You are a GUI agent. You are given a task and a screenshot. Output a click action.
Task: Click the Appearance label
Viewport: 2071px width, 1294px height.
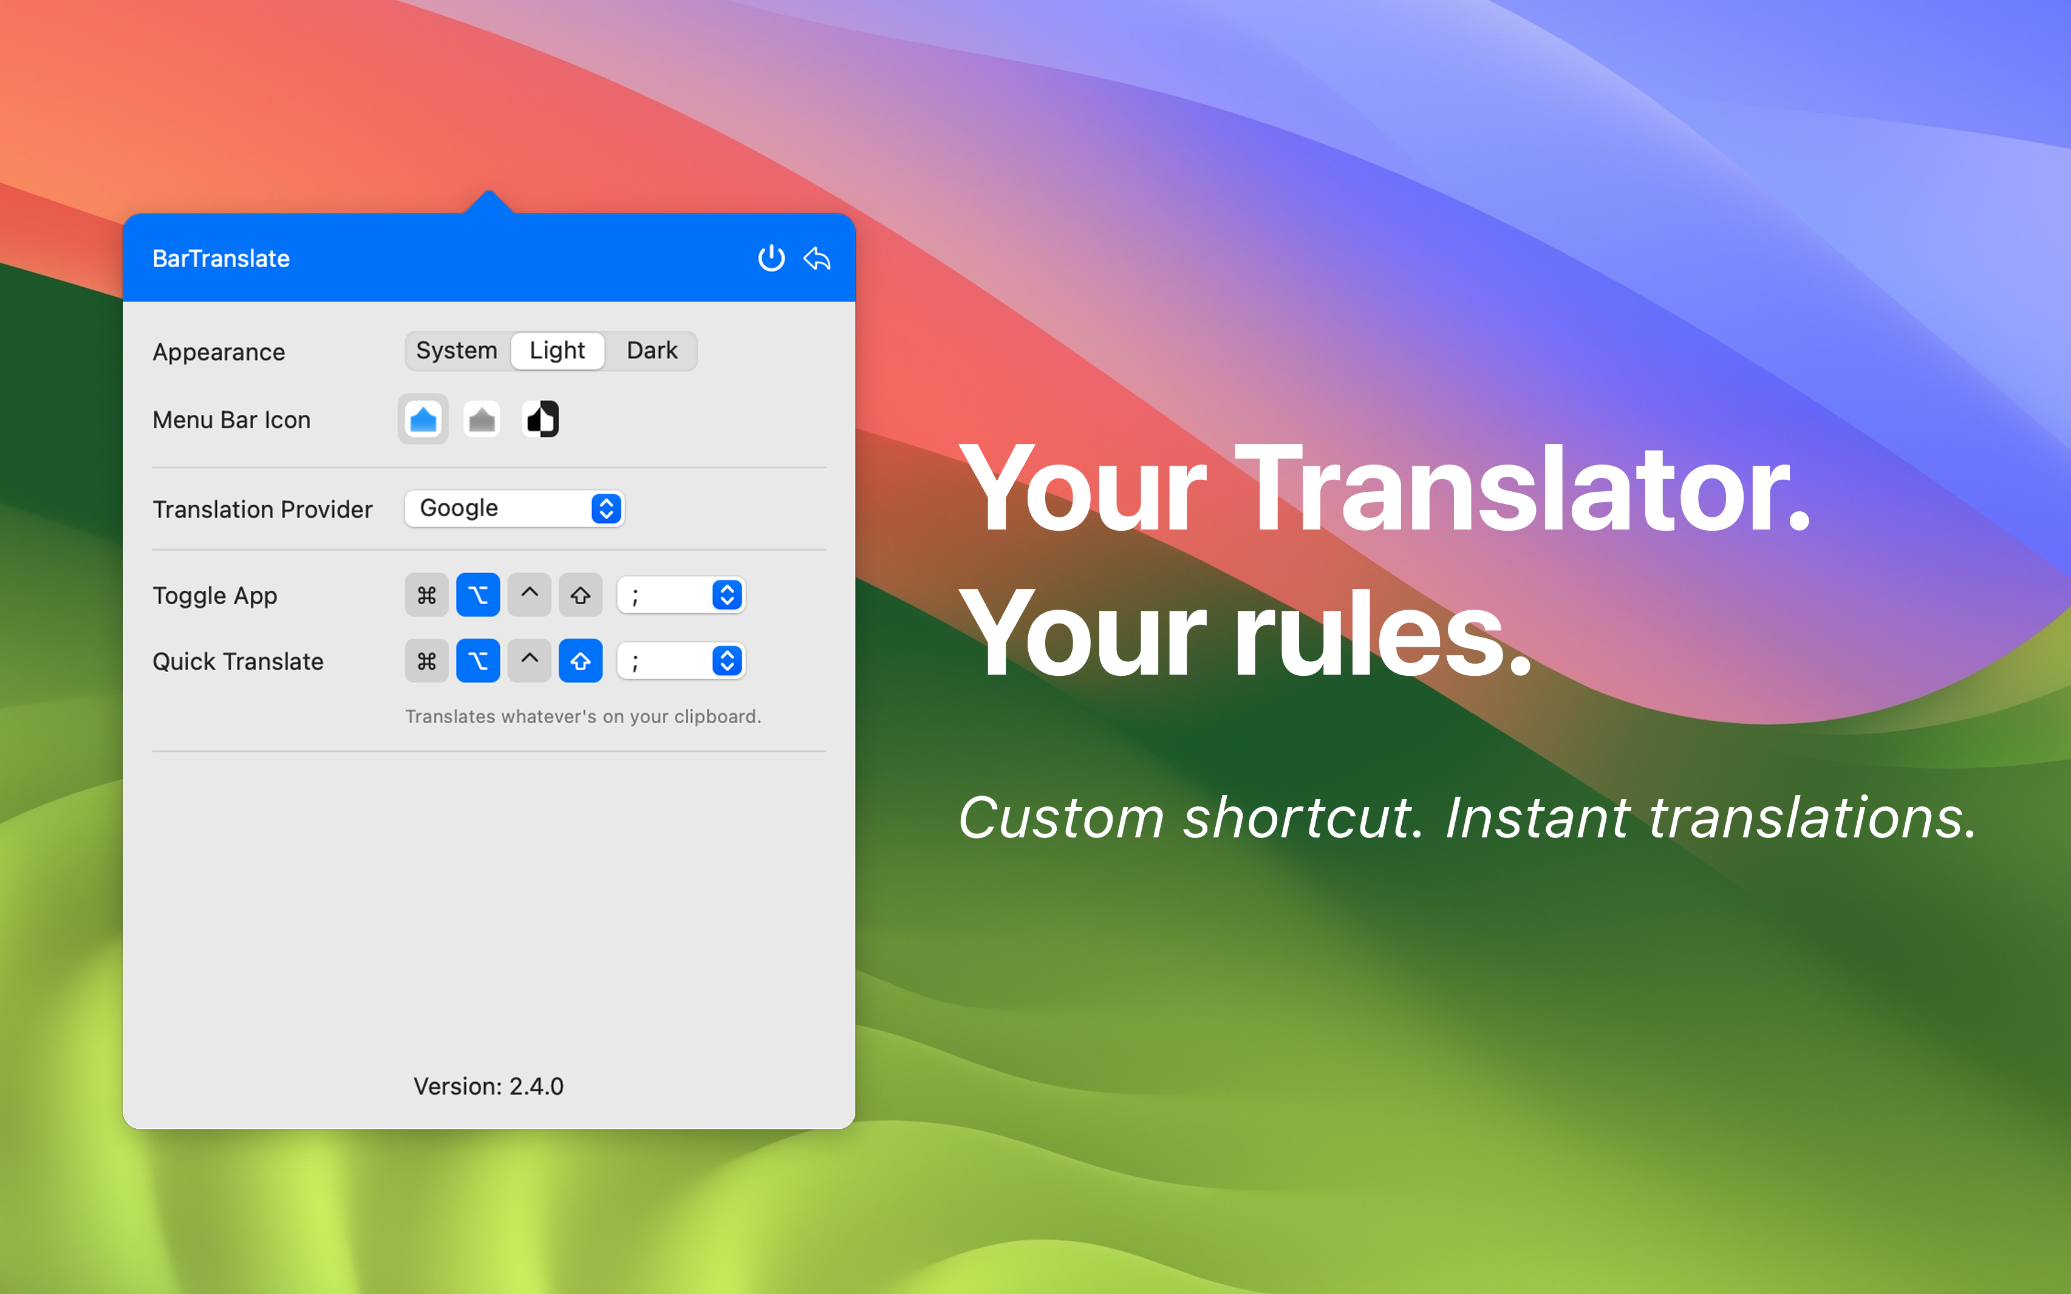click(219, 353)
